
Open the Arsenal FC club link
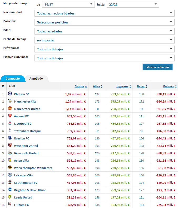pos(21,116)
